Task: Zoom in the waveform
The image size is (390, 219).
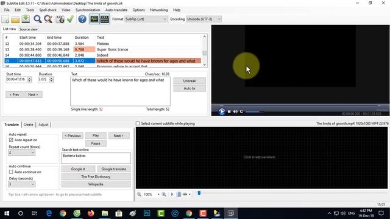Action: tap(164, 195)
